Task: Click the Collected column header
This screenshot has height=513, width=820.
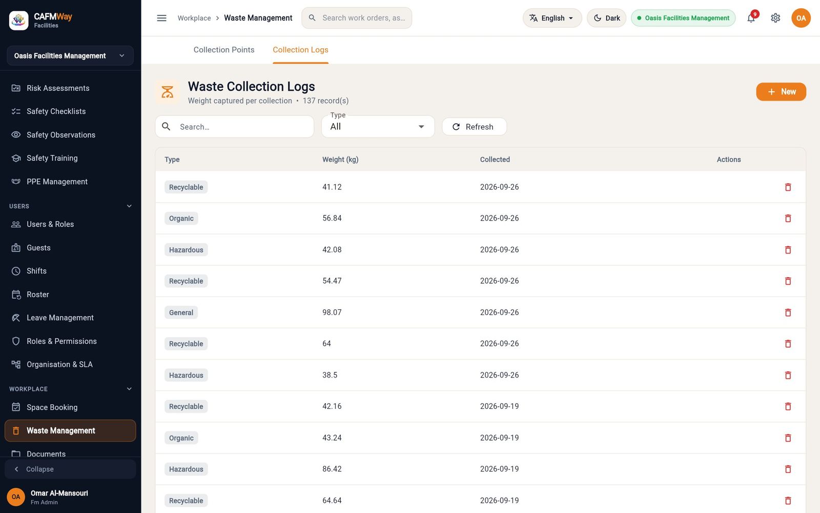Action: [495, 160]
